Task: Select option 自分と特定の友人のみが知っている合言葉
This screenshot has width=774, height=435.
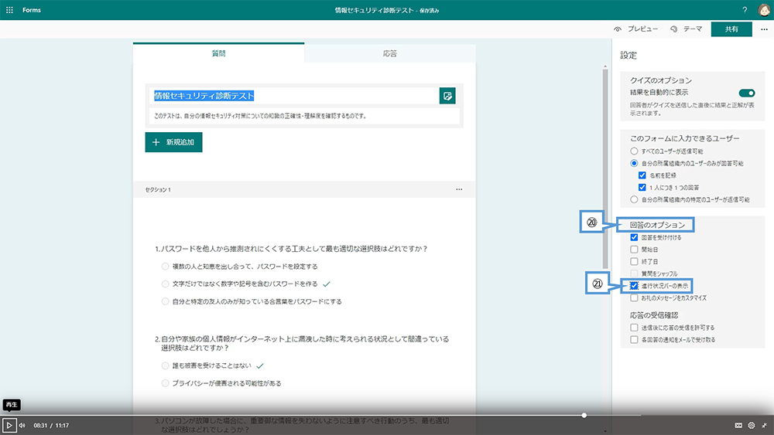Action: [x=165, y=301]
